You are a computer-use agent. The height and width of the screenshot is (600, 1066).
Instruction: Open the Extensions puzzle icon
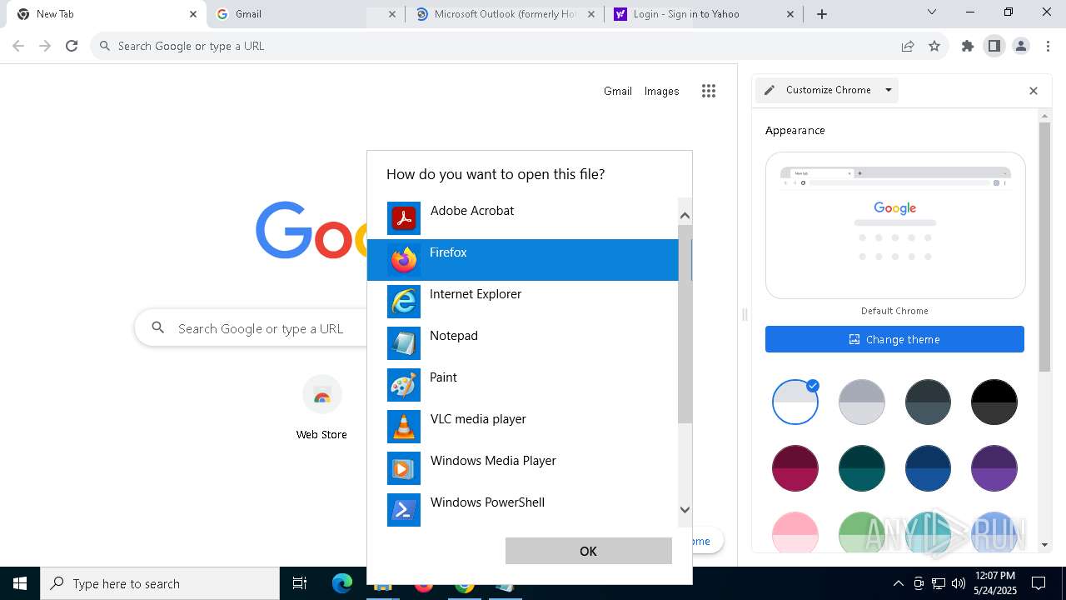[x=968, y=46]
